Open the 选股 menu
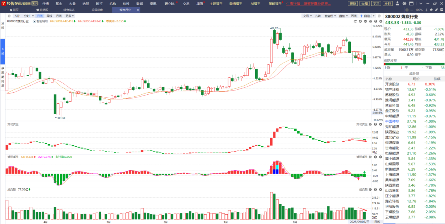Screen dimensions: 445x224 (86, 4)
